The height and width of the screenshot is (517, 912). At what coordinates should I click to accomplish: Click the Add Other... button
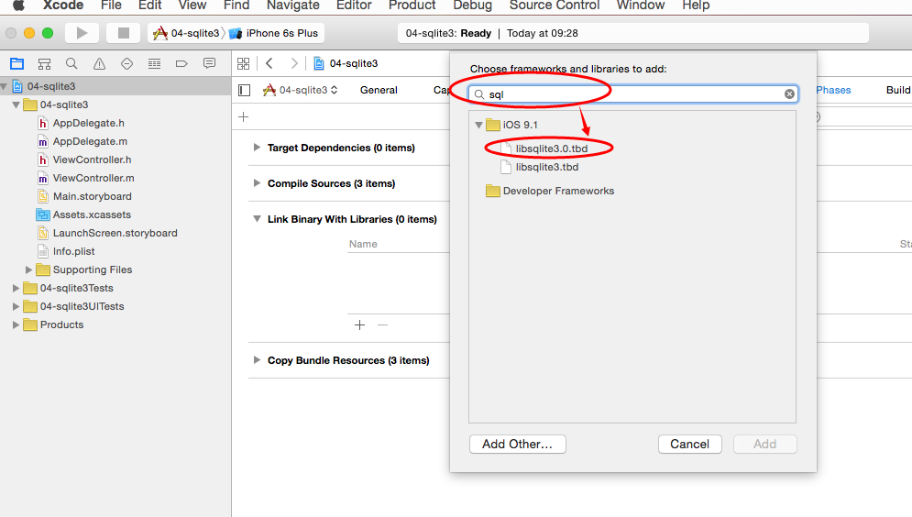[518, 445]
